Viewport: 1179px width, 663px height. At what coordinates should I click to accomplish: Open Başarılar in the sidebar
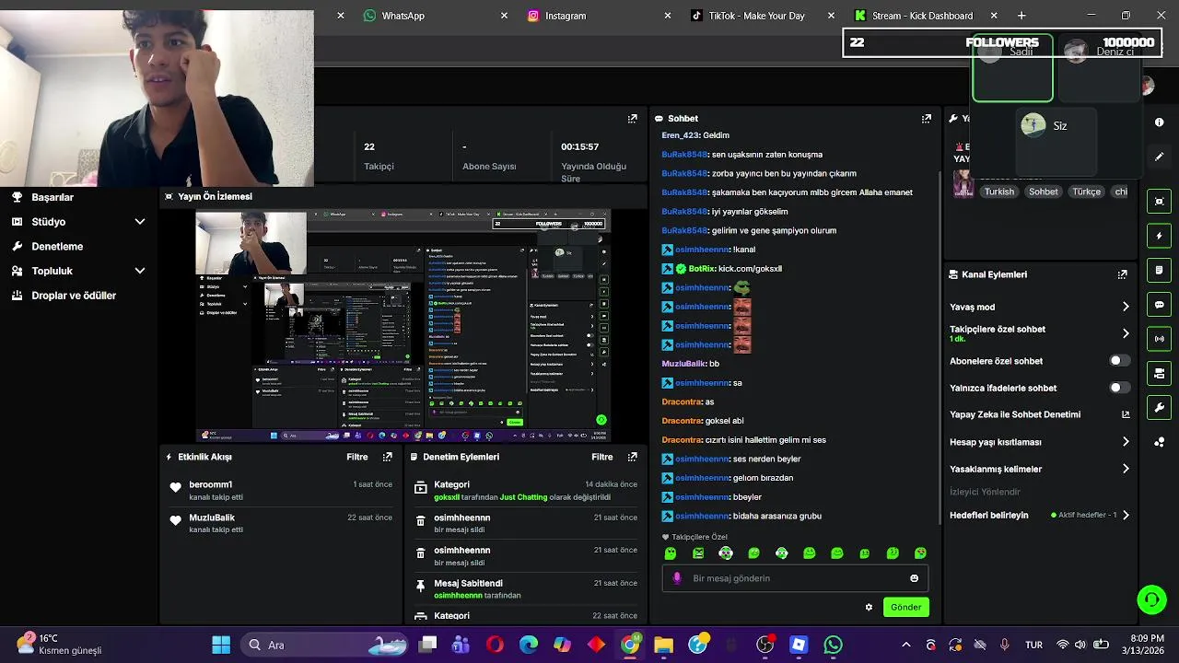(53, 197)
